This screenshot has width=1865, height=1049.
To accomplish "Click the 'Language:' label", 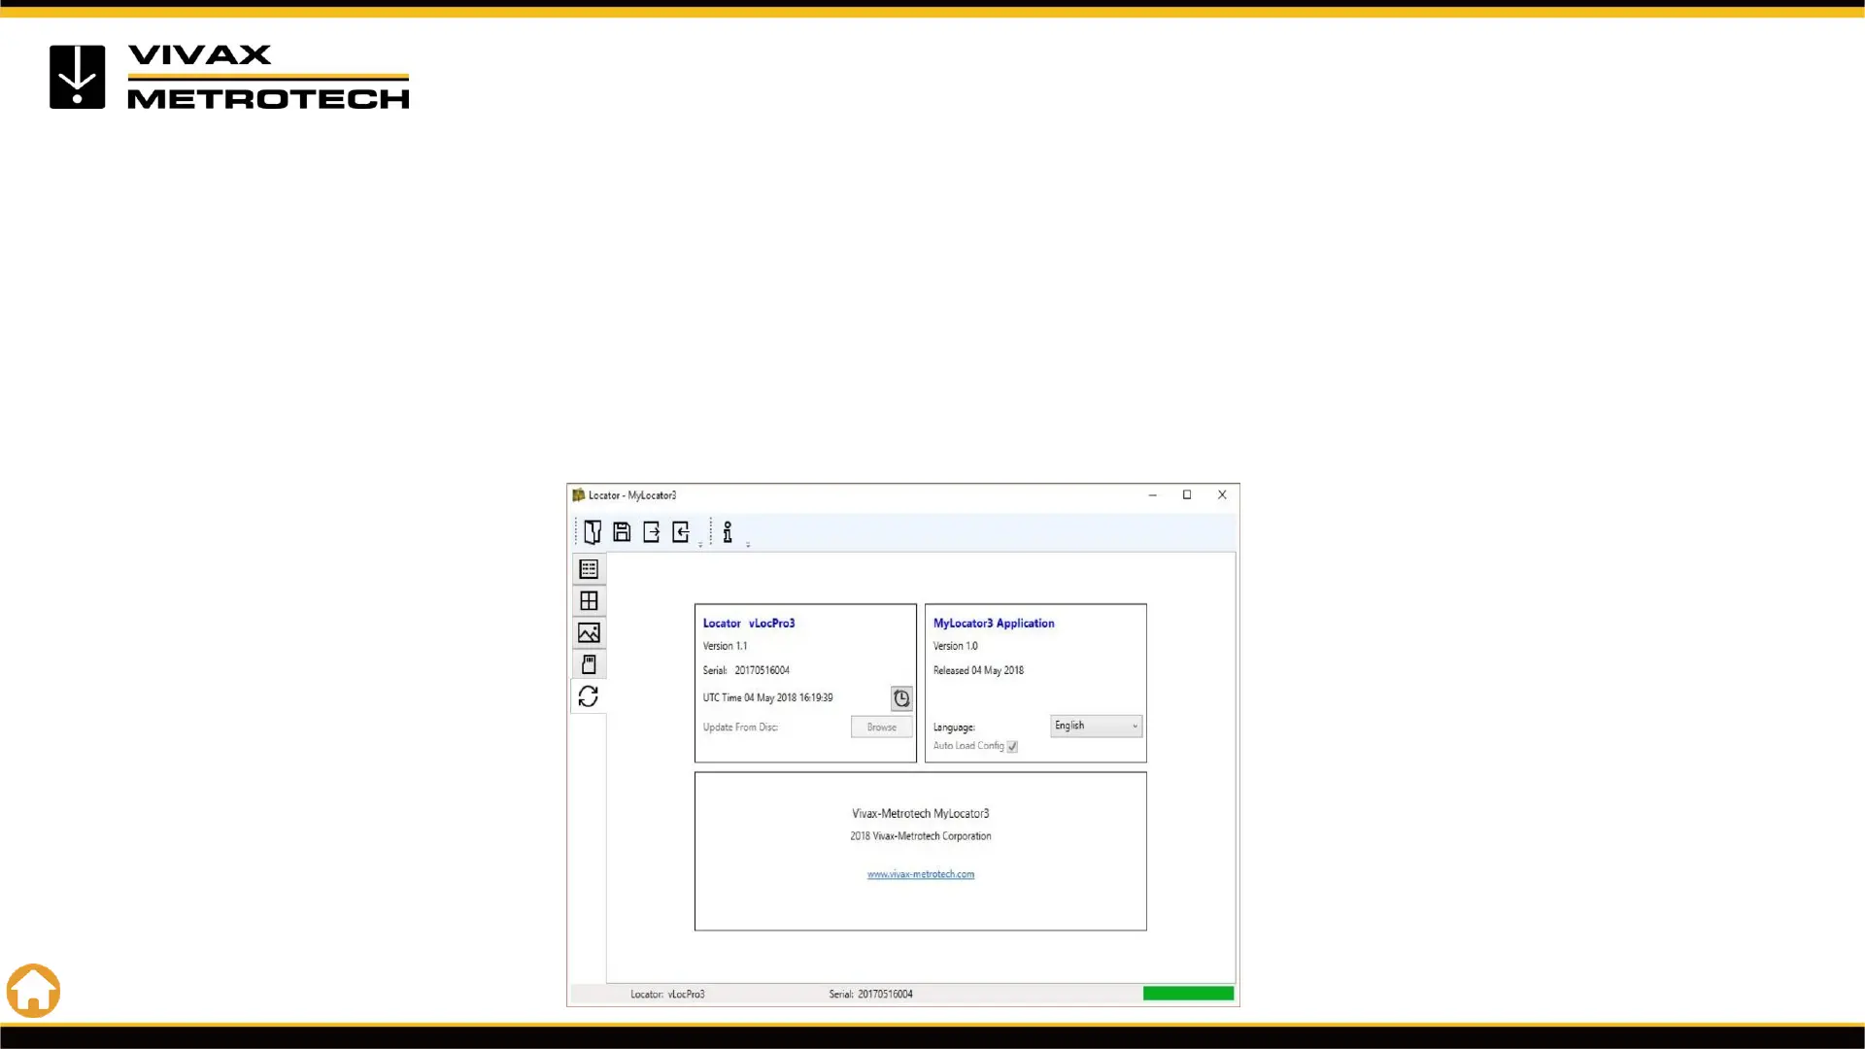I will tap(954, 728).
